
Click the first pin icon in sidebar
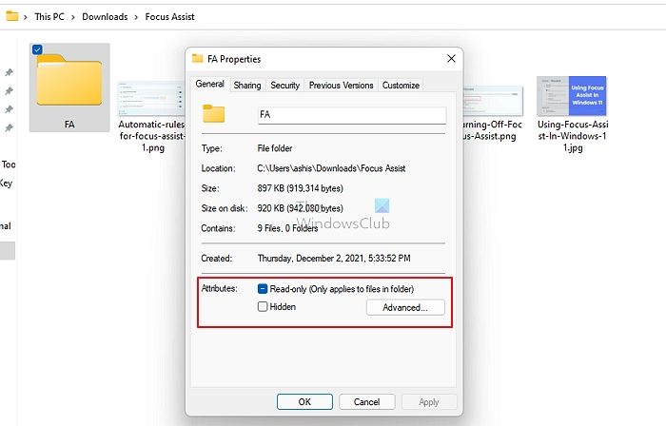coord(9,72)
